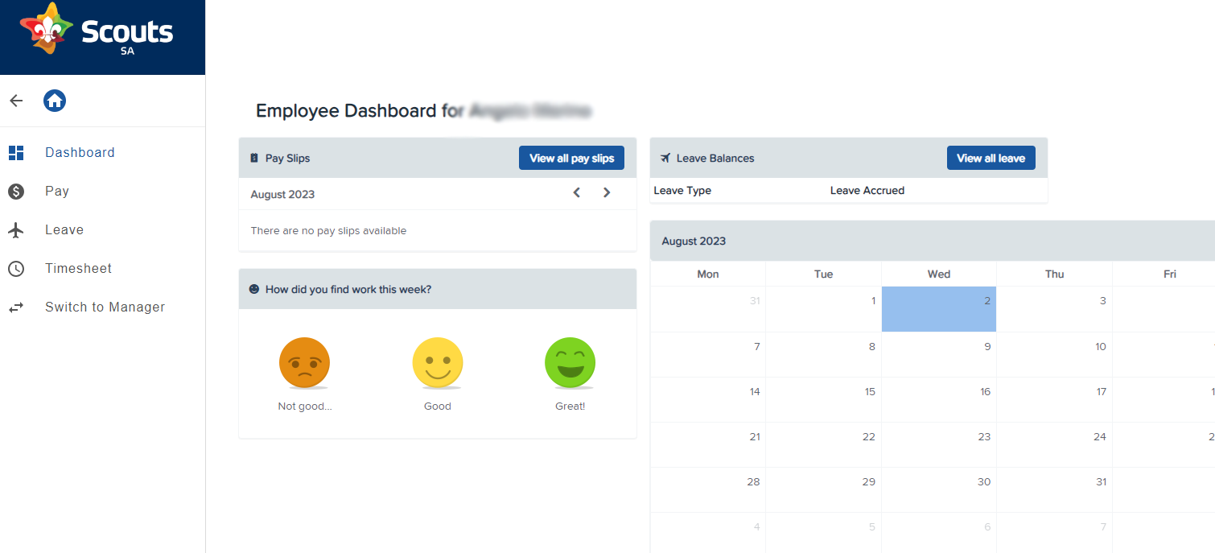Click the Dashboard grid icon

click(x=16, y=152)
